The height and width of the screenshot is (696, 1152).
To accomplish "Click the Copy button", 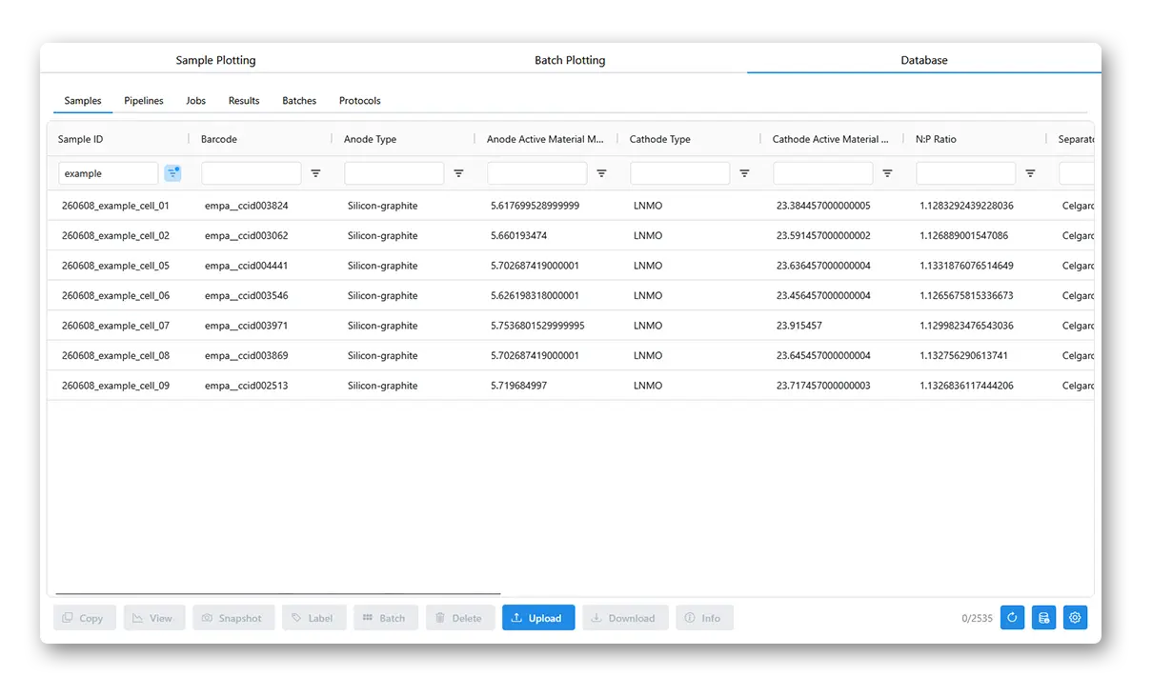I will coord(85,618).
